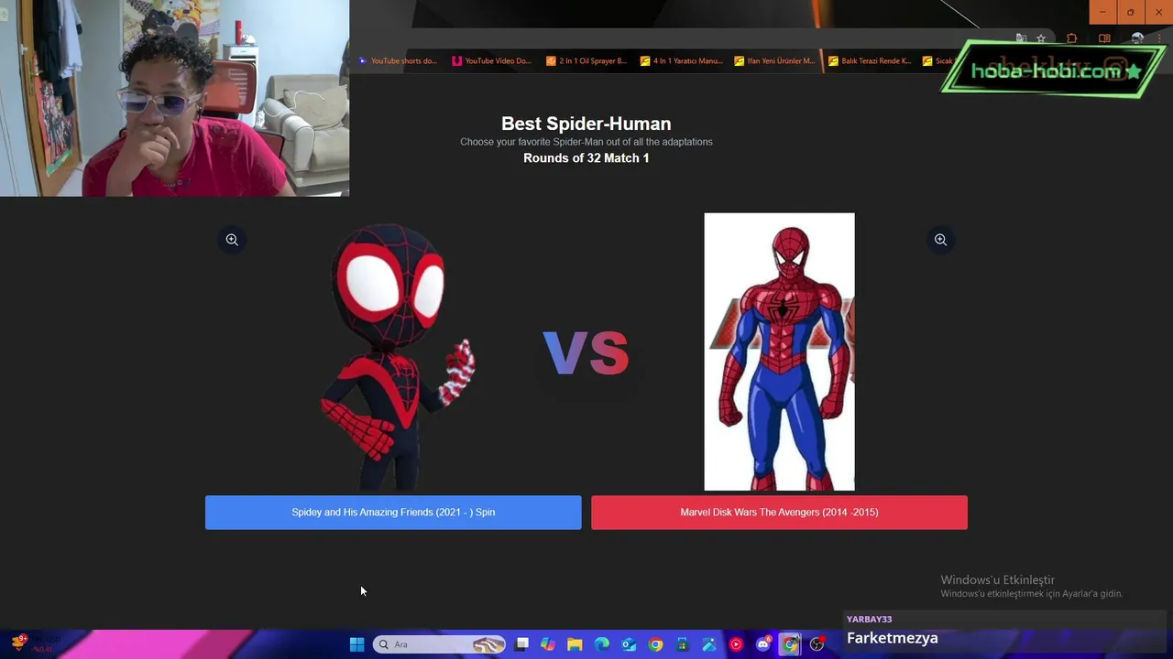Vote for Spidey and His Amazing Friends Spin
1173x659 pixels.
coord(393,513)
